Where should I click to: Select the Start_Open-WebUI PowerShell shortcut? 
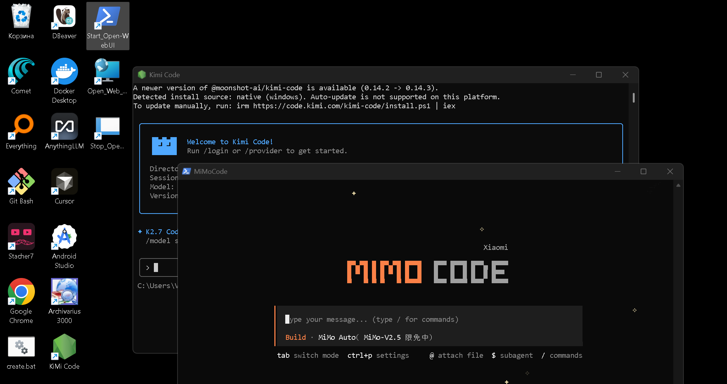tap(108, 26)
